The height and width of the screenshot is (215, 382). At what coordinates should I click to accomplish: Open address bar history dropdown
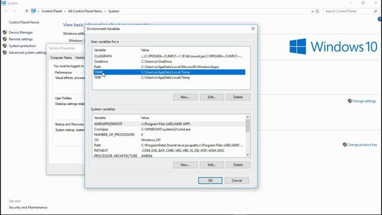click(313, 11)
